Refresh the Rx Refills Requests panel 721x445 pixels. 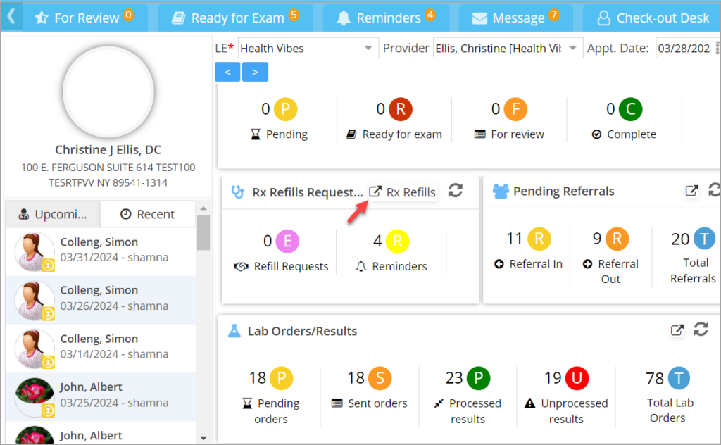pyautogui.click(x=455, y=191)
